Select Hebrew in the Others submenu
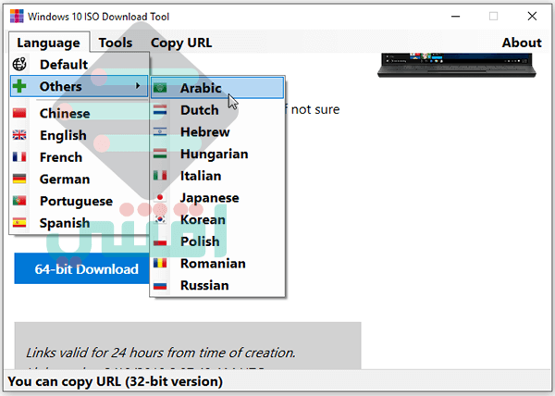555x396 pixels. coord(217,131)
